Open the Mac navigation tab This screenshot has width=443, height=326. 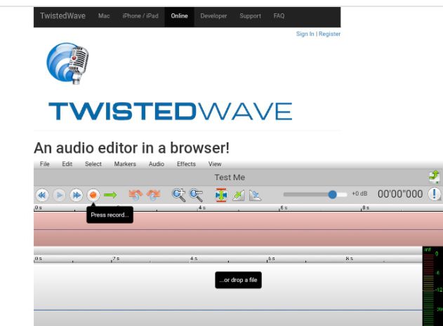(104, 16)
